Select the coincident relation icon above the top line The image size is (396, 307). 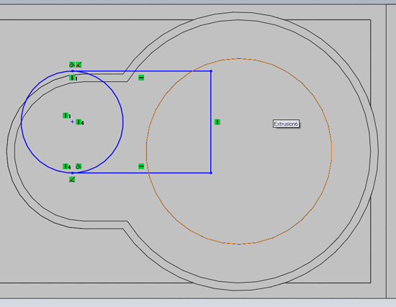click(x=78, y=65)
